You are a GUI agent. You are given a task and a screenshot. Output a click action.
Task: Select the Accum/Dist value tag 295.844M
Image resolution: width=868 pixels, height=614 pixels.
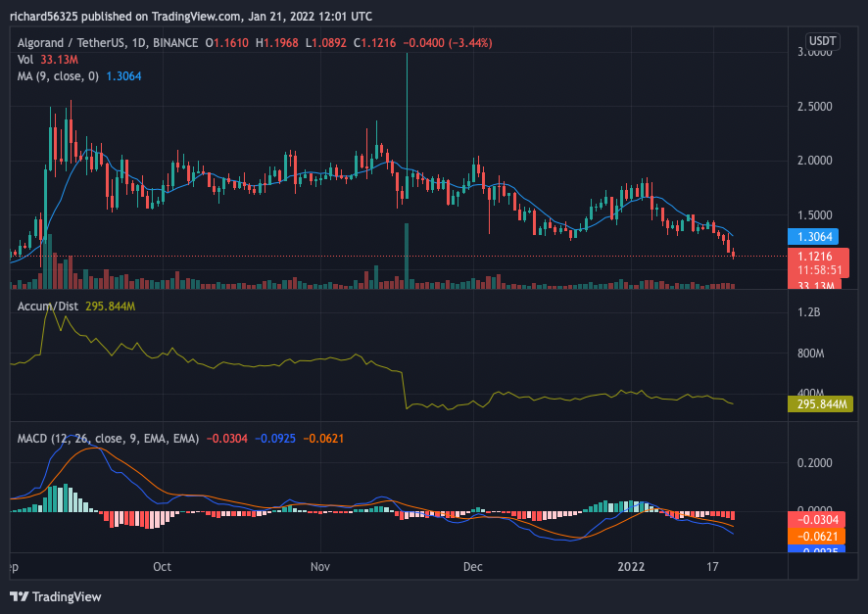click(x=820, y=404)
